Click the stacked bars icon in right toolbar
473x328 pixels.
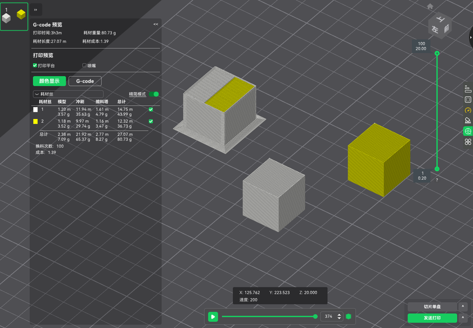tap(468, 89)
